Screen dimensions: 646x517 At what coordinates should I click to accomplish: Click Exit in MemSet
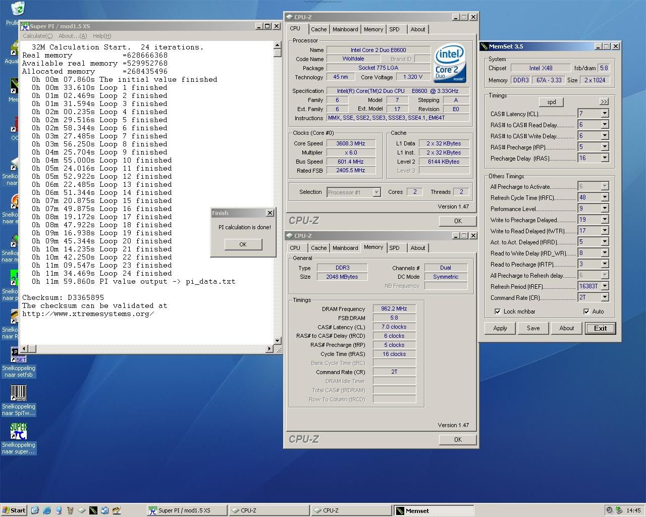point(601,328)
